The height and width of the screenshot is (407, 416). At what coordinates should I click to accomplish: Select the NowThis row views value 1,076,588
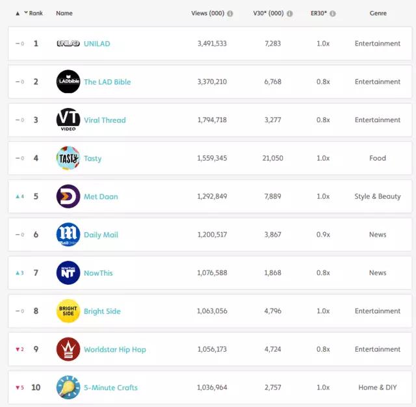pyautogui.click(x=212, y=273)
